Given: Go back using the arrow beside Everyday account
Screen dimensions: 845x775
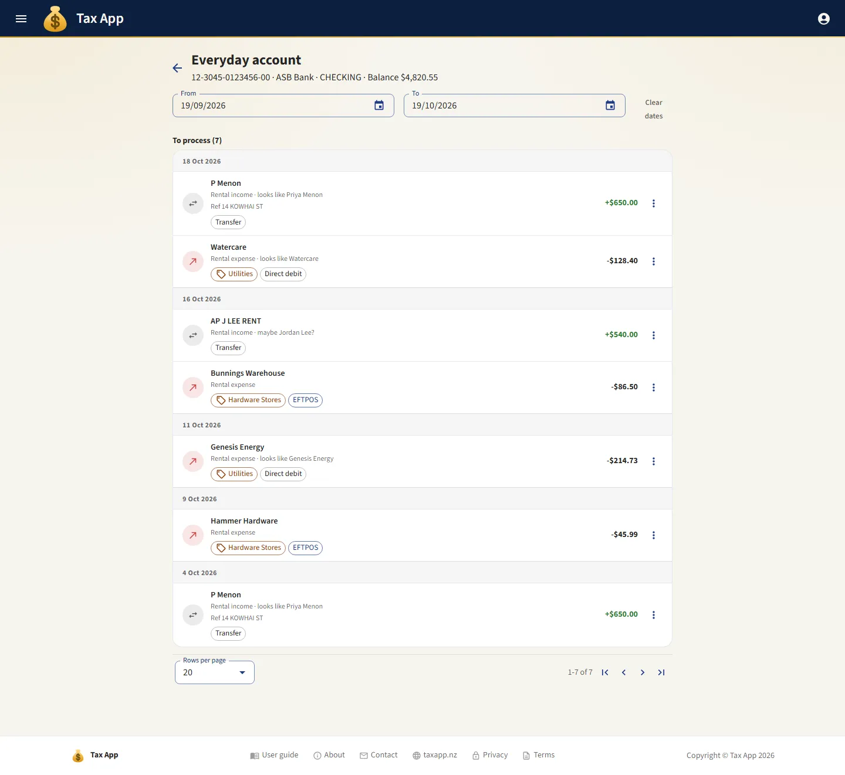Looking at the screenshot, I should tap(177, 68).
